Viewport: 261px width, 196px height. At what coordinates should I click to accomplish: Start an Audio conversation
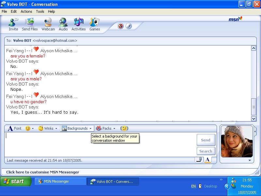coord(63,24)
